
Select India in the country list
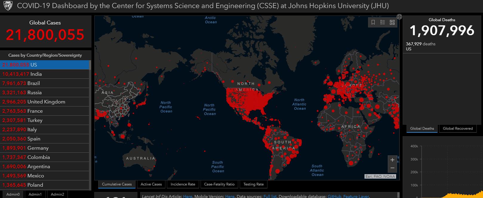point(36,74)
